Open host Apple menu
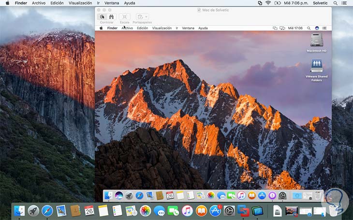The height and width of the screenshot is (220, 353). (7, 3)
